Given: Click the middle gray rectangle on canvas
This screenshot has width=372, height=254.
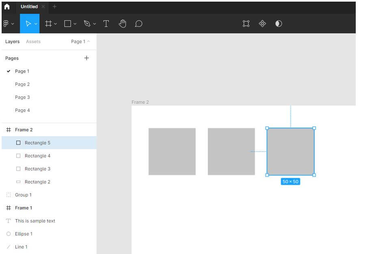Looking at the screenshot, I should (x=231, y=152).
